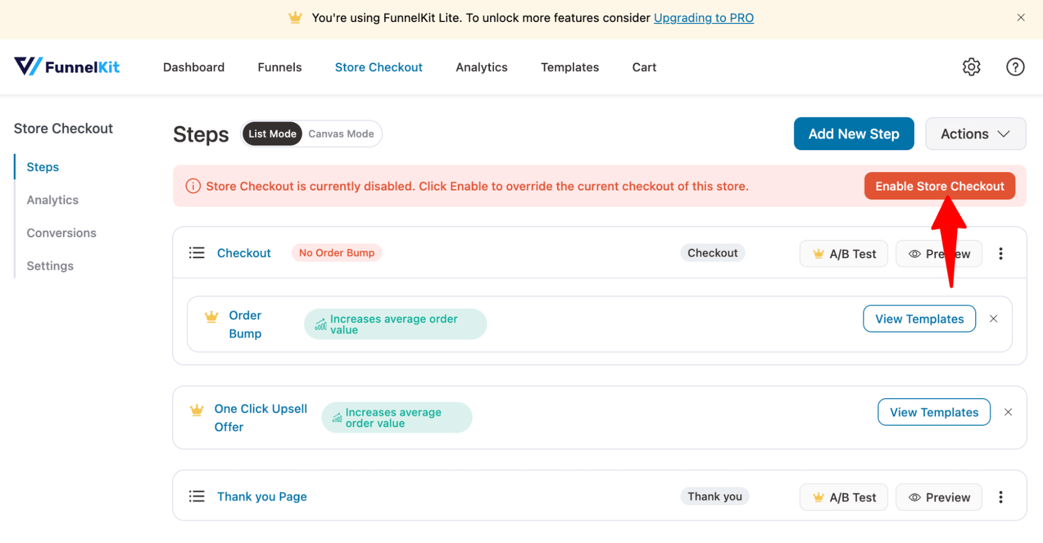Open the Funnels tab
Viewport: 1043px width, 543px height.
tap(280, 67)
